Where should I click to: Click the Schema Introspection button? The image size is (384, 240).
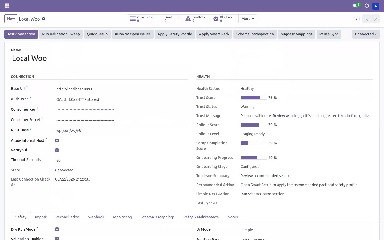point(255,34)
